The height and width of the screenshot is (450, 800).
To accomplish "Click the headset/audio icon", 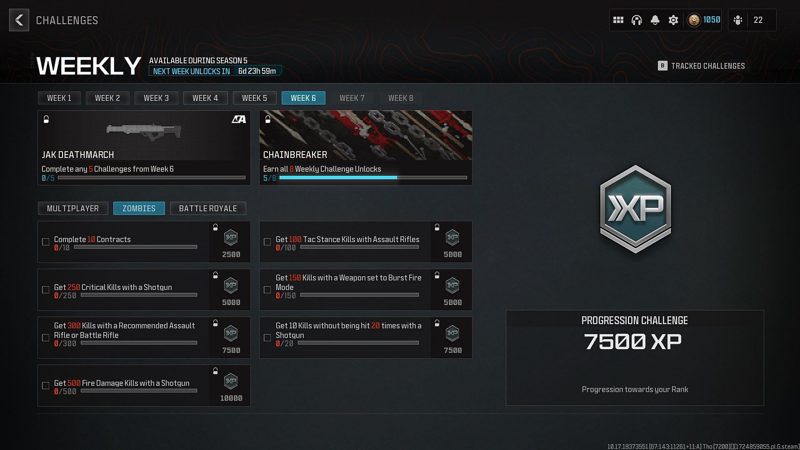I will pos(637,20).
